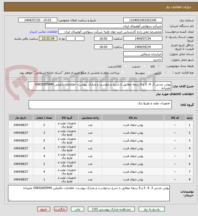Click the توضیحات خریدار text area
The width and height of the screenshot is (198, 216).
coord(89,193)
